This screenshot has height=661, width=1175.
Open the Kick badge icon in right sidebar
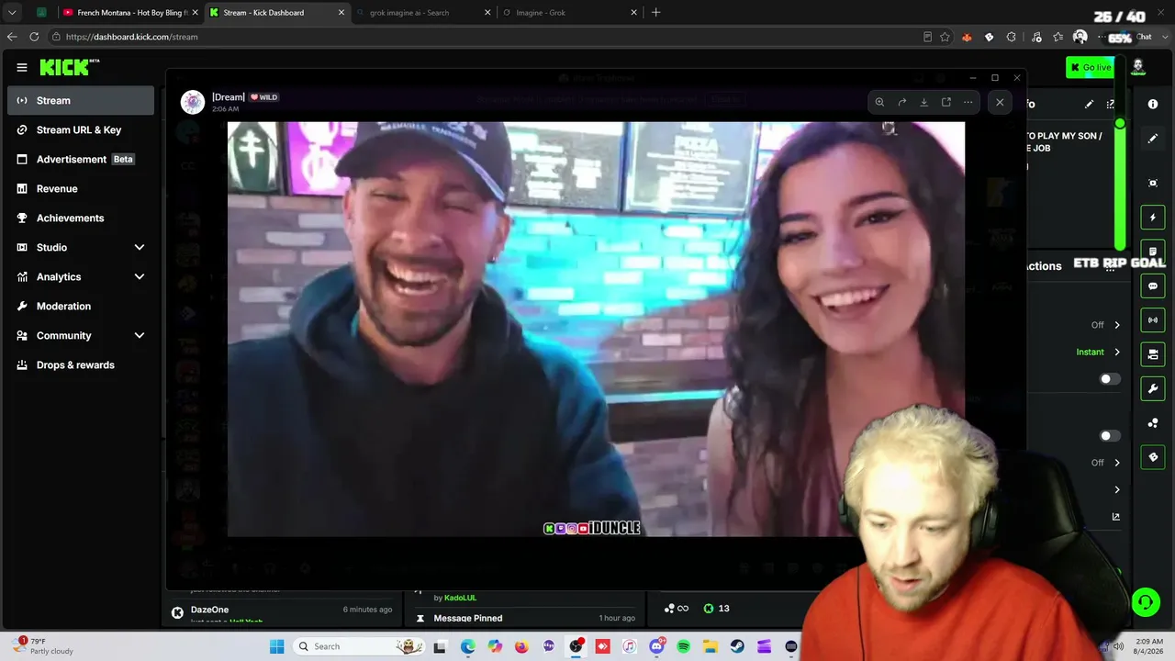(x=1153, y=457)
